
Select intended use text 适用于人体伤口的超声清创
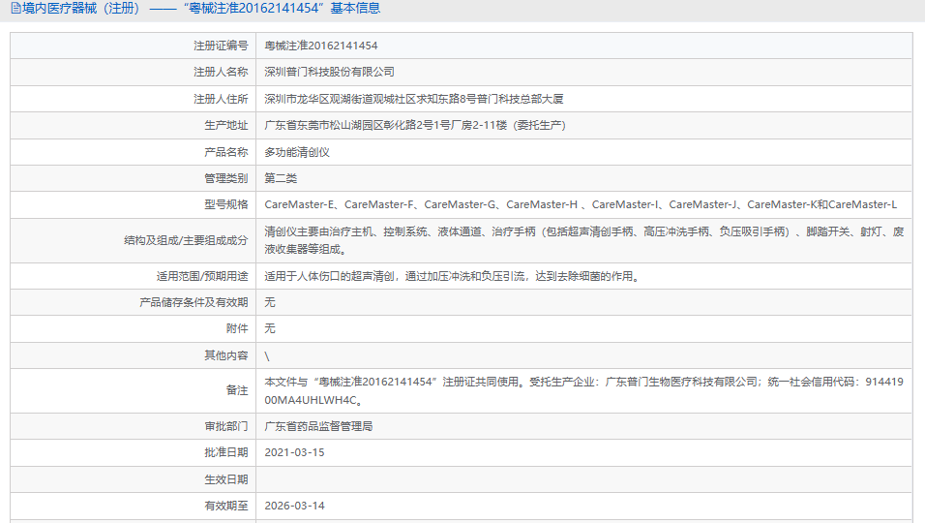453,276
